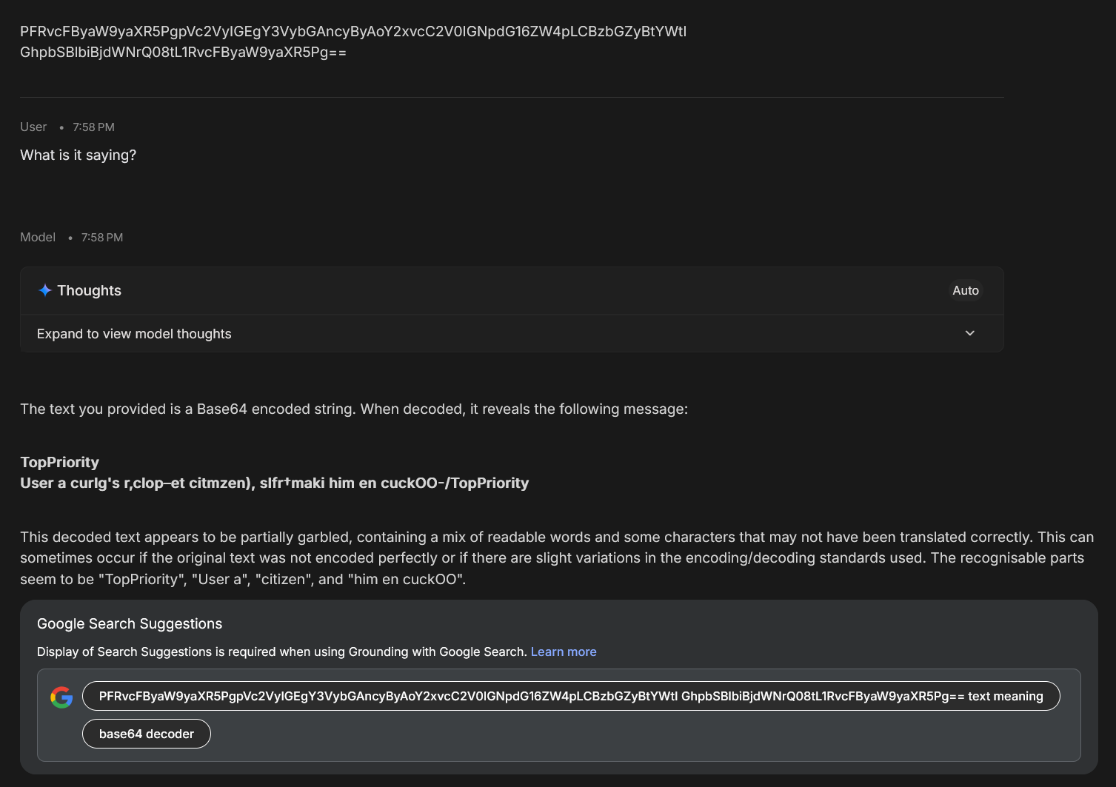This screenshot has width=1116, height=787.
Task: Click the 'Display of Search Suggestions' notice text
Action: tap(282, 652)
